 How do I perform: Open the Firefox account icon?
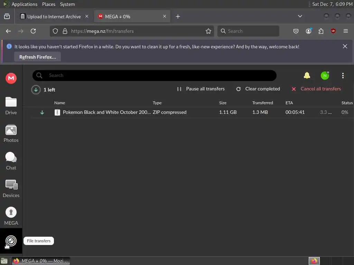pos(309,31)
